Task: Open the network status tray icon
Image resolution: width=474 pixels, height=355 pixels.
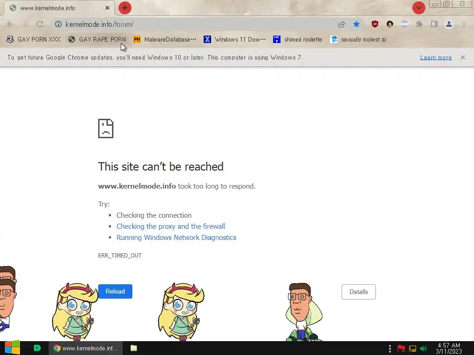Action: point(412,349)
